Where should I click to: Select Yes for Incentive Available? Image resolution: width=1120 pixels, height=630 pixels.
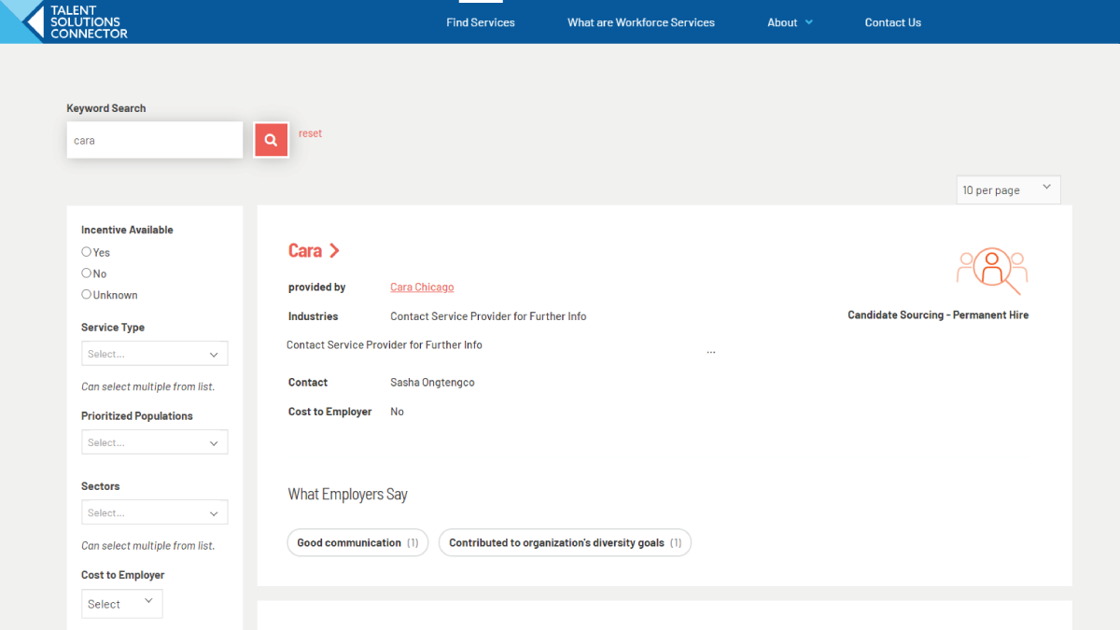87,252
